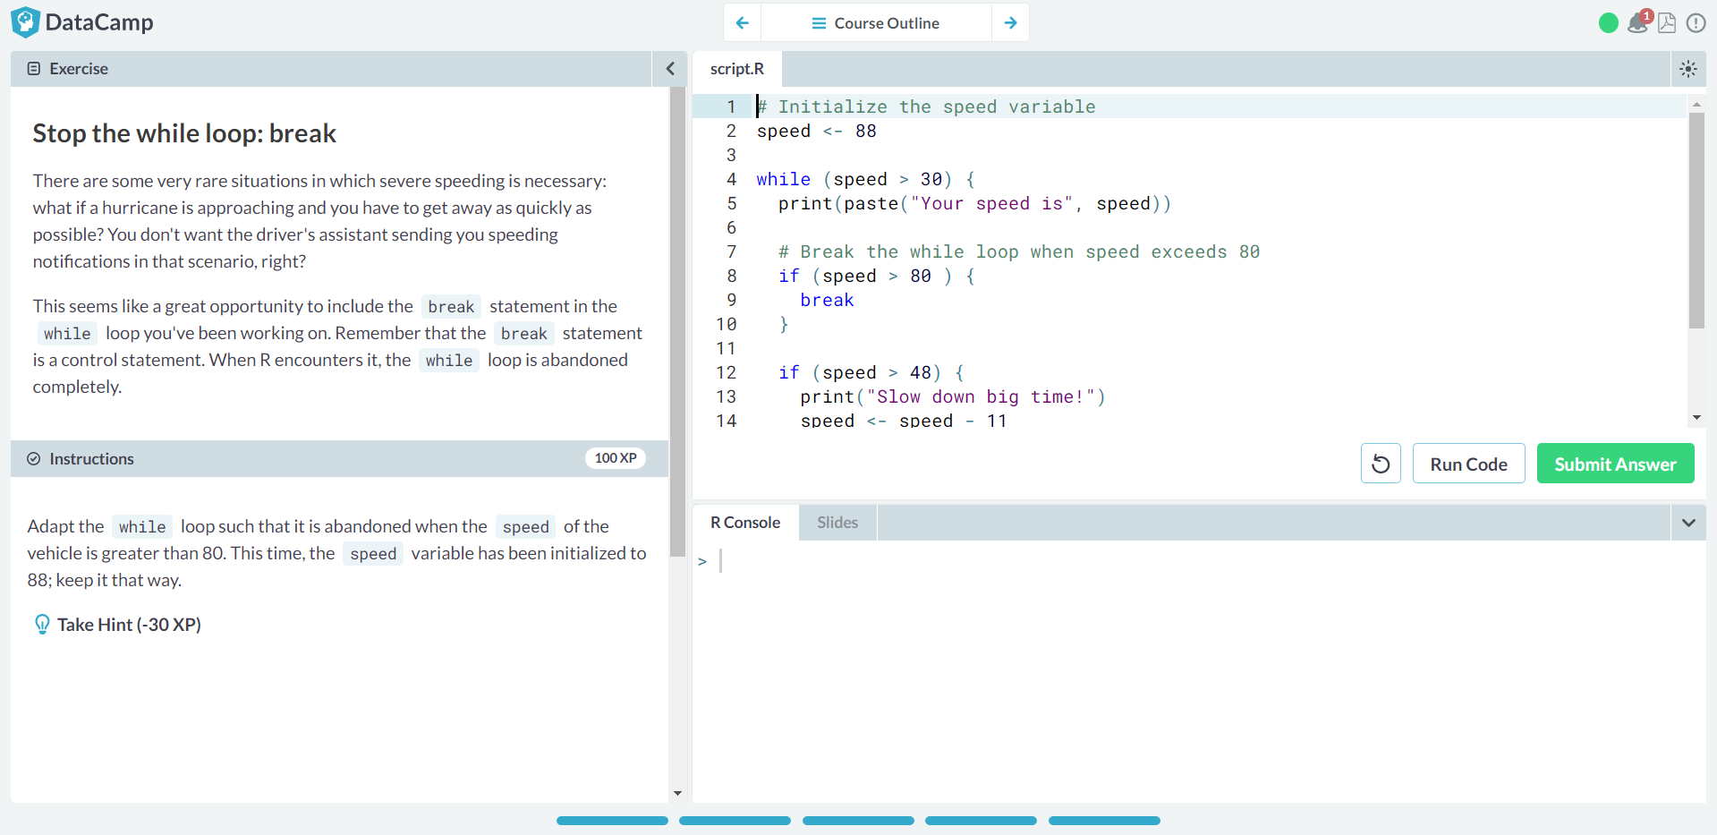The height and width of the screenshot is (835, 1717).
Task: Click the exercise panel scroll-down arrow
Action: click(677, 793)
